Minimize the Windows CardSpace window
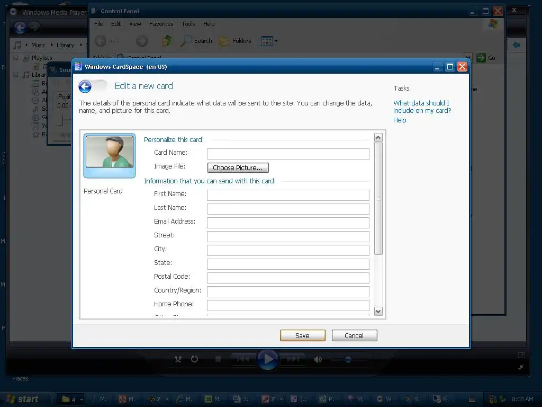542x407 pixels. pos(437,67)
